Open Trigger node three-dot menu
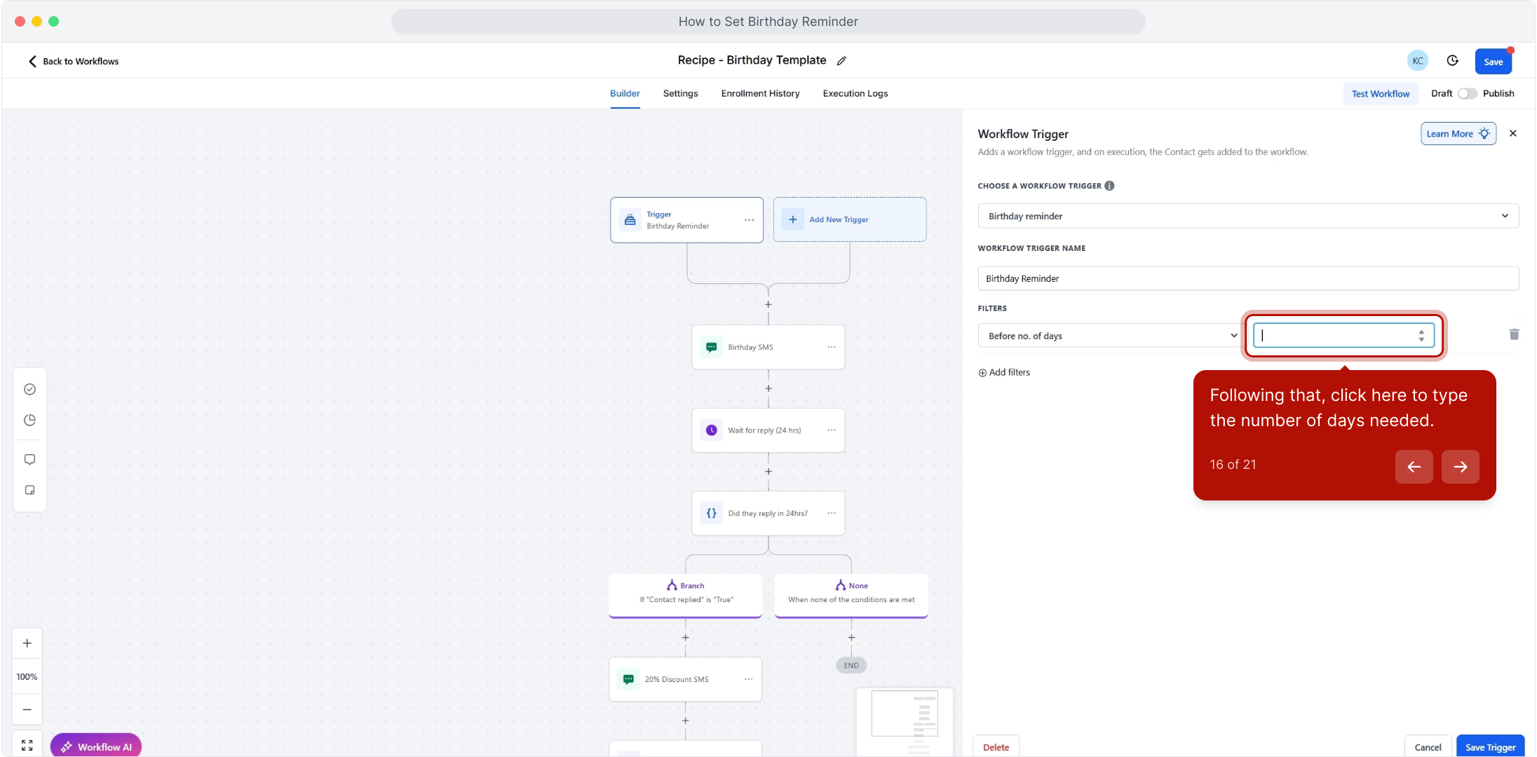 pyautogui.click(x=749, y=220)
